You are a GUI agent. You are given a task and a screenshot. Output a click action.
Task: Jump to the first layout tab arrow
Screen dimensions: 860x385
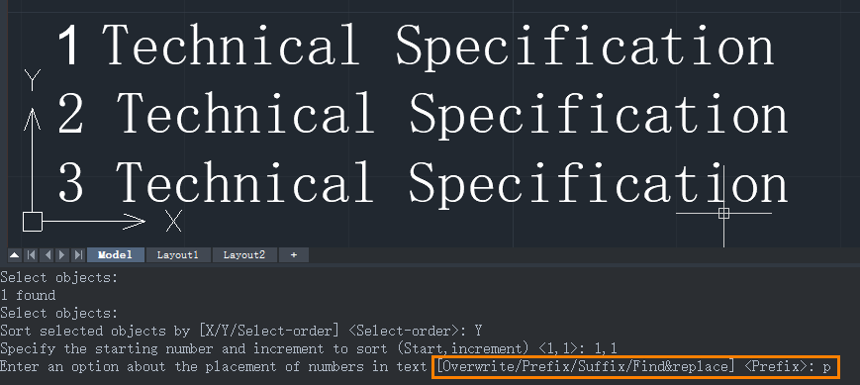(x=31, y=255)
